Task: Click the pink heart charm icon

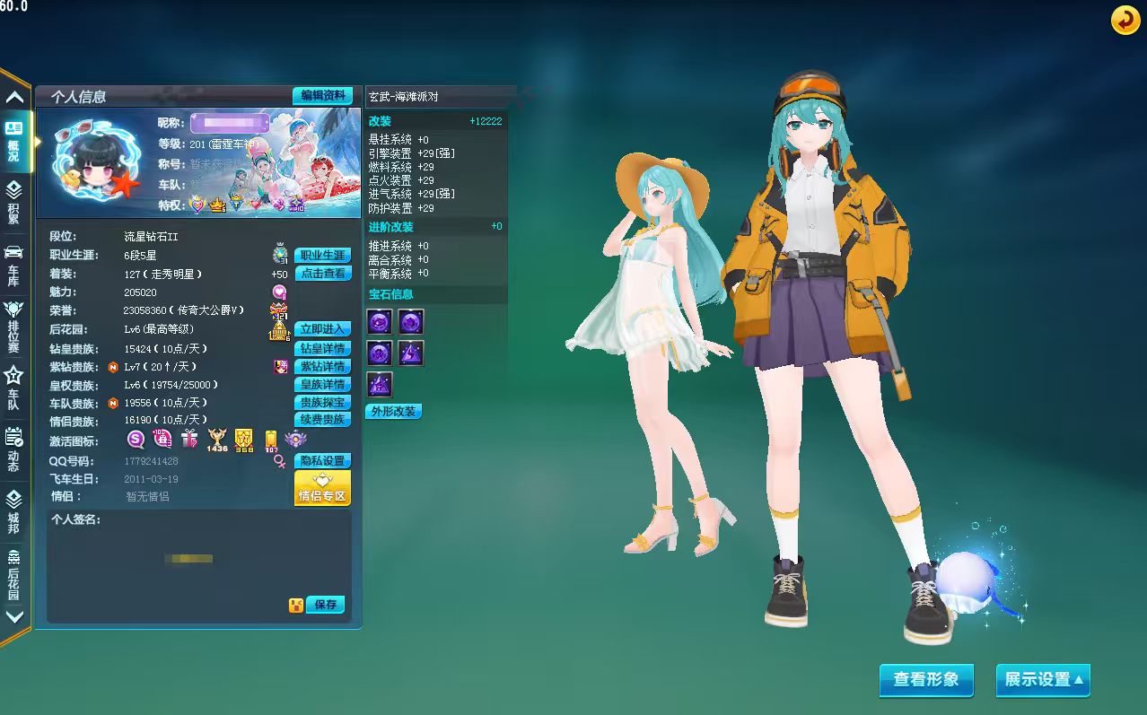Action: click(280, 292)
